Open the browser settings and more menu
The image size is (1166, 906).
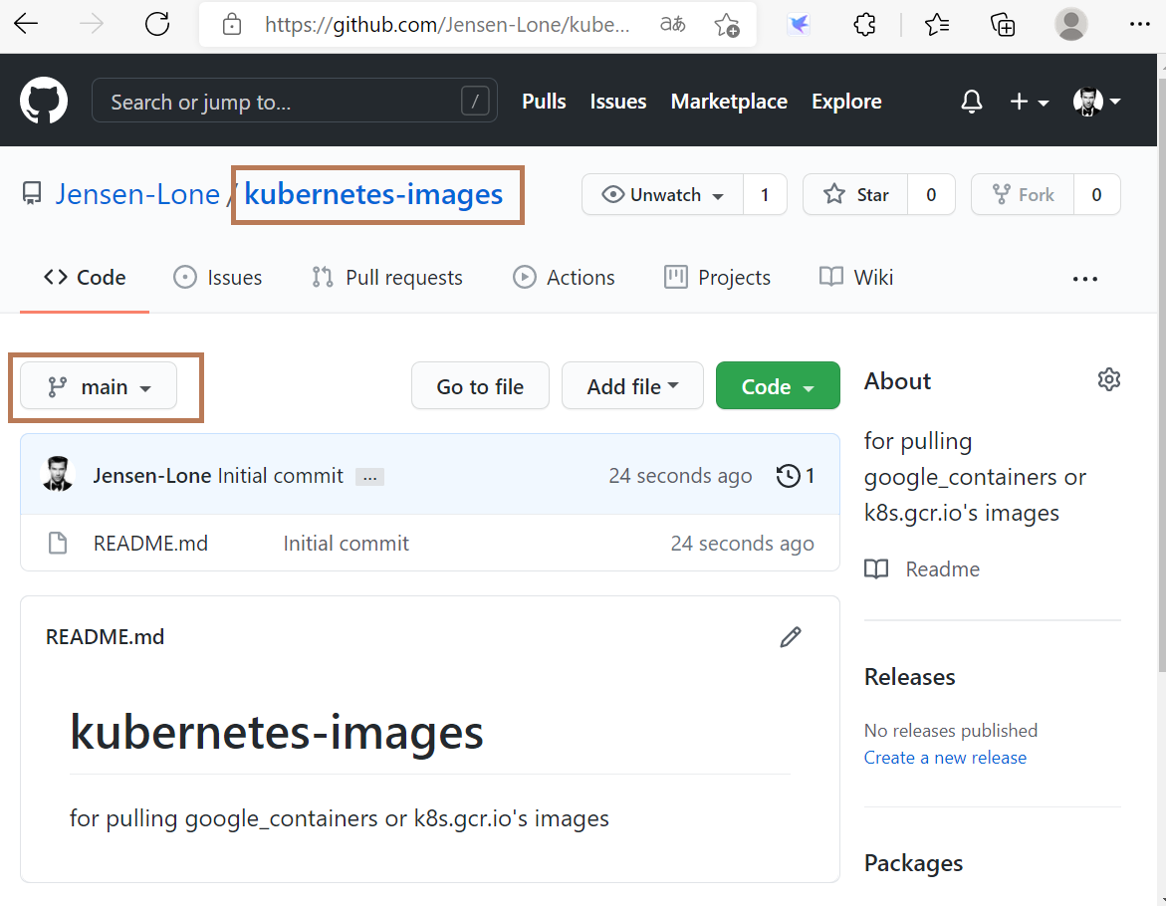point(1139,25)
